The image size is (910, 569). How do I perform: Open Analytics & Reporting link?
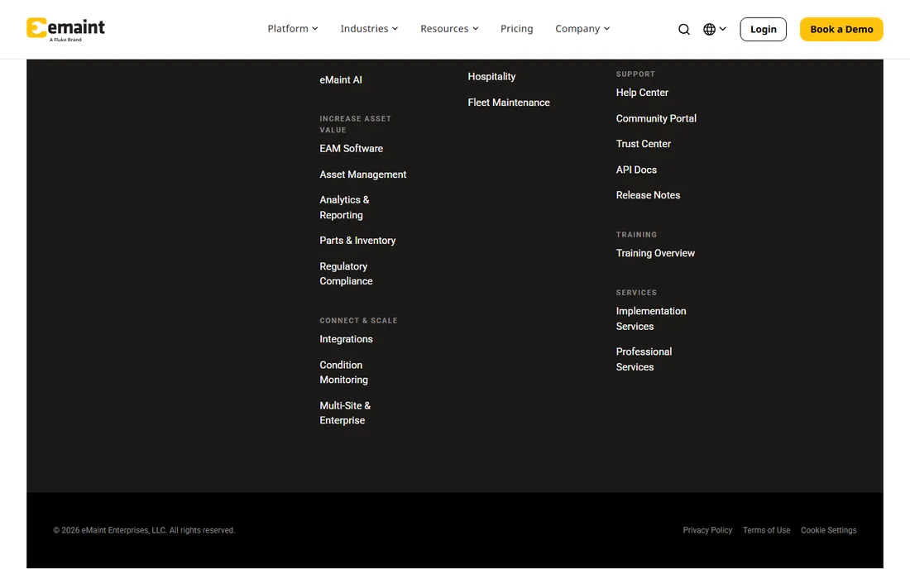coord(344,207)
